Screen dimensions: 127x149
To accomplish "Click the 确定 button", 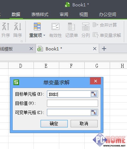I will coord(54,123).
